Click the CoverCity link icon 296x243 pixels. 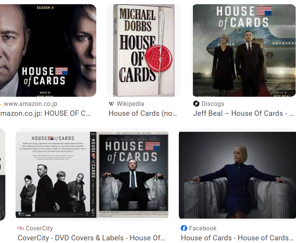pyautogui.click(x=21, y=228)
